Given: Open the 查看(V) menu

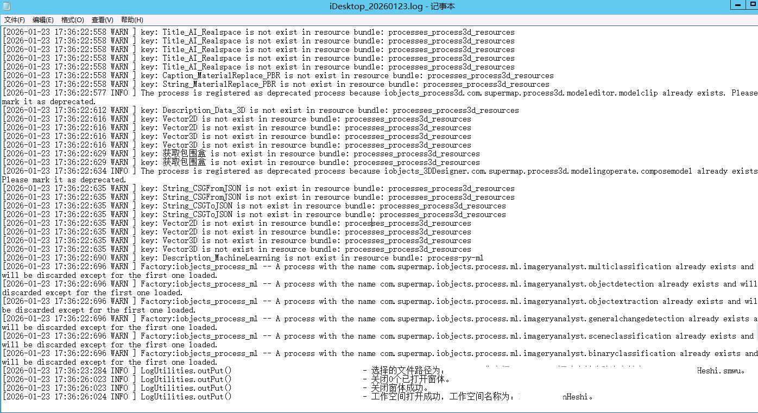Looking at the screenshot, I should (102, 20).
